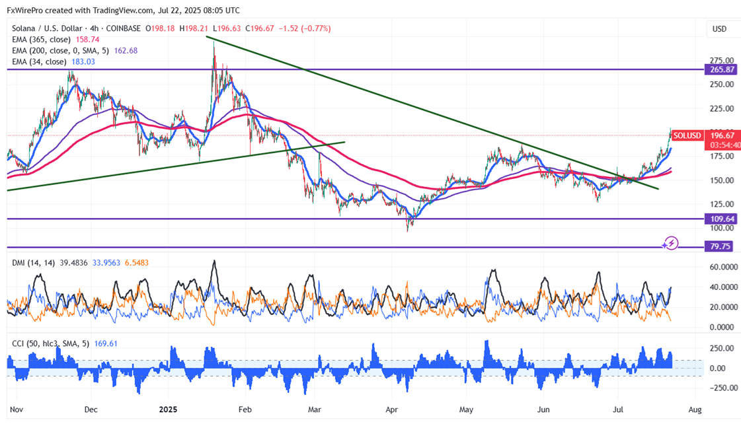Image resolution: width=741 pixels, height=426 pixels.
Task: Select the 265.87 horizontal line price label
Action: (722, 69)
